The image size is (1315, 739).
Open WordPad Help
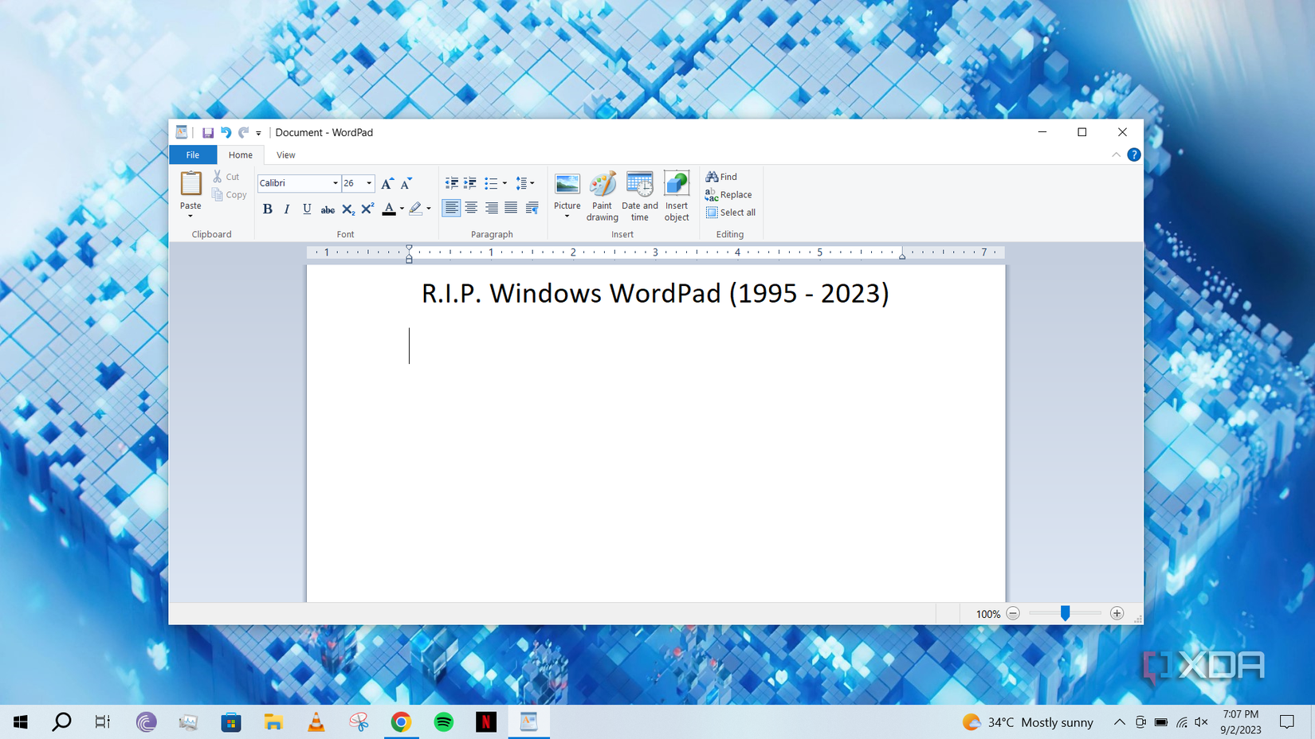1134,154
